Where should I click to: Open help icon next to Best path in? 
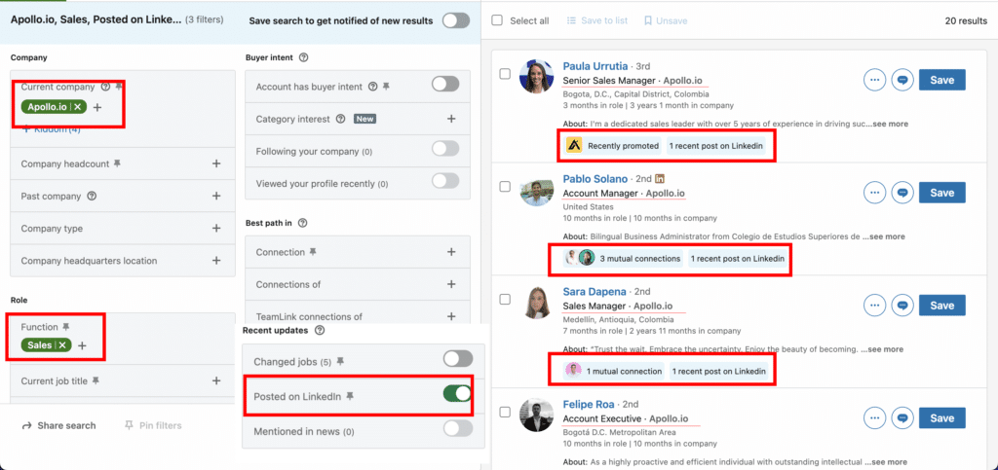tap(303, 223)
